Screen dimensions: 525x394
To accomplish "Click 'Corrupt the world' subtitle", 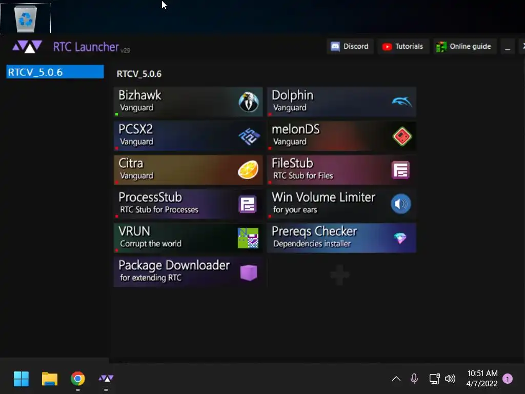I will click(151, 244).
